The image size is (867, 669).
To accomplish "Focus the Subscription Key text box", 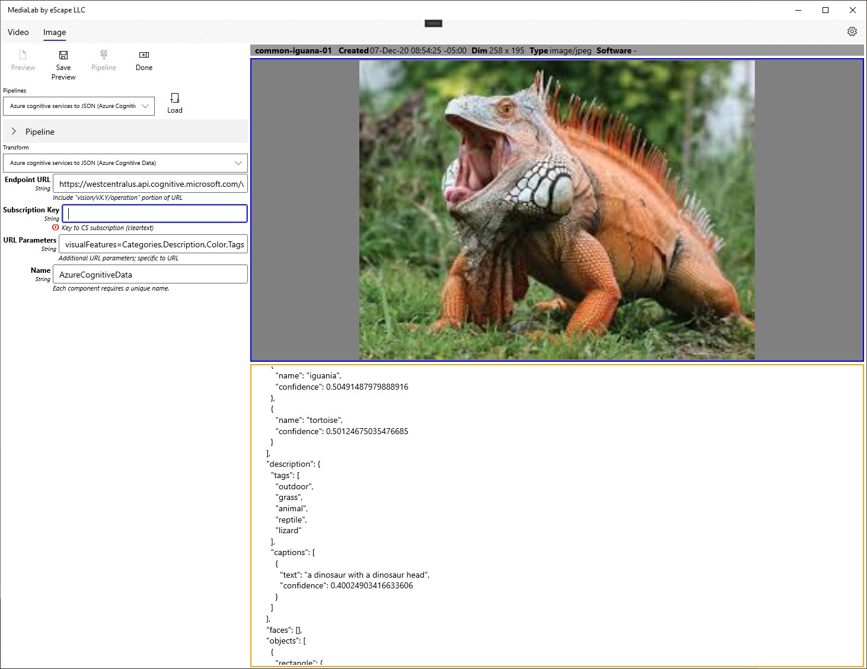I will 155,214.
